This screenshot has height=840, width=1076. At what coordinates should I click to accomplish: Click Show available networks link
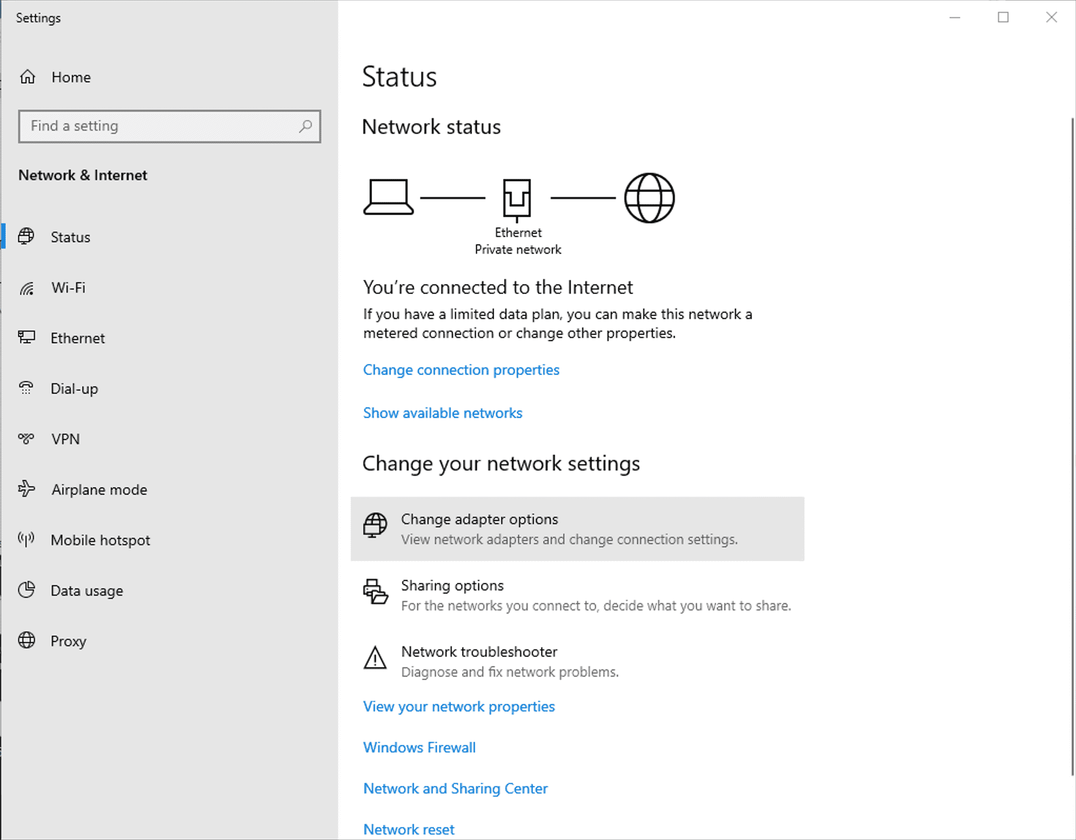coord(443,413)
